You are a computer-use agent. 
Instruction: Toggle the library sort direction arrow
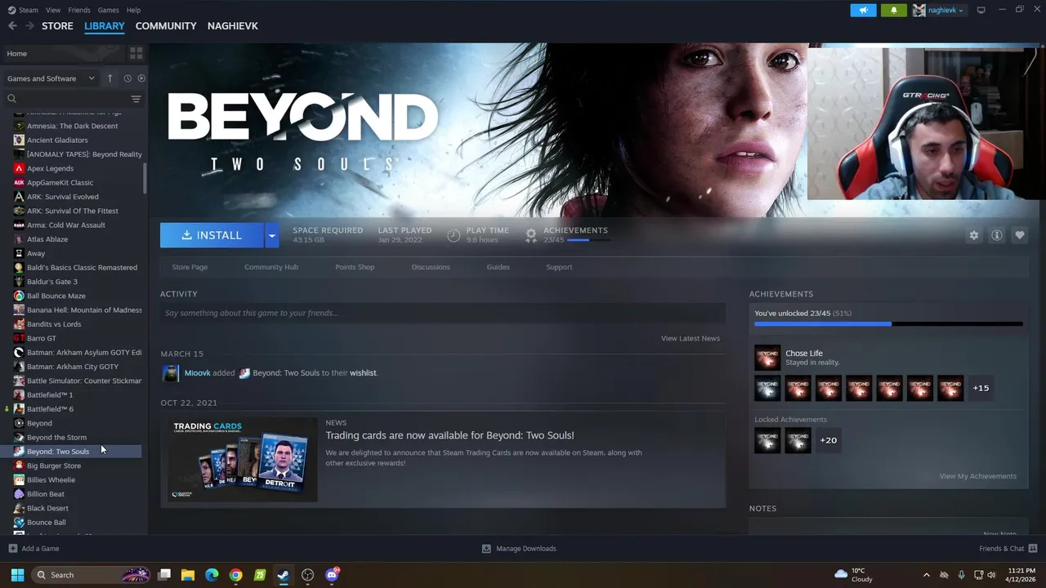(110, 78)
